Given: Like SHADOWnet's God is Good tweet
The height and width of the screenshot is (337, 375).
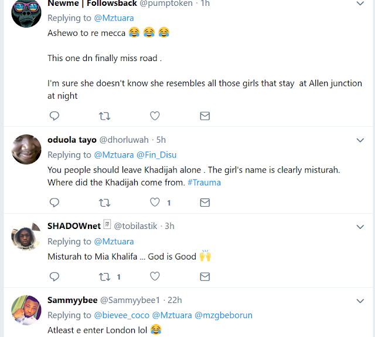Looking at the screenshot, I should coord(155,277).
